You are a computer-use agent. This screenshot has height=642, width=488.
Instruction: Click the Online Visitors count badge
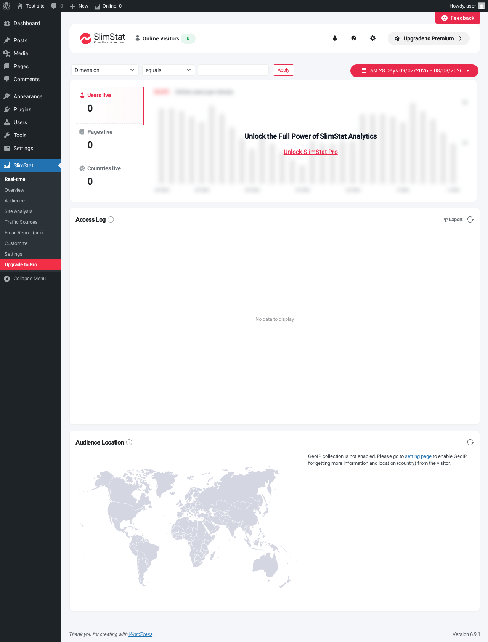coord(188,38)
